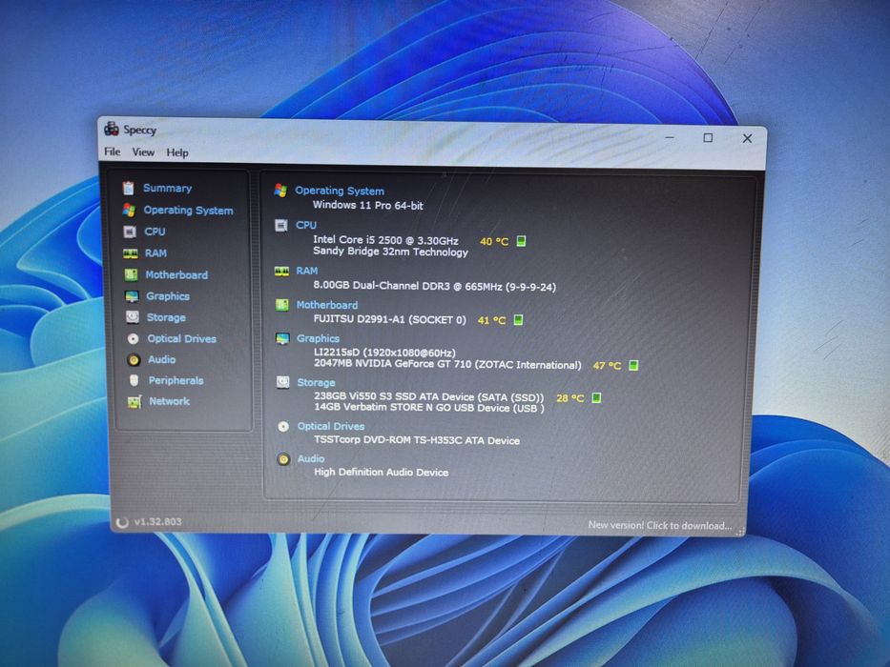890x667 pixels.
Task: Click the Graphics heading link in summary
Action: (x=318, y=338)
